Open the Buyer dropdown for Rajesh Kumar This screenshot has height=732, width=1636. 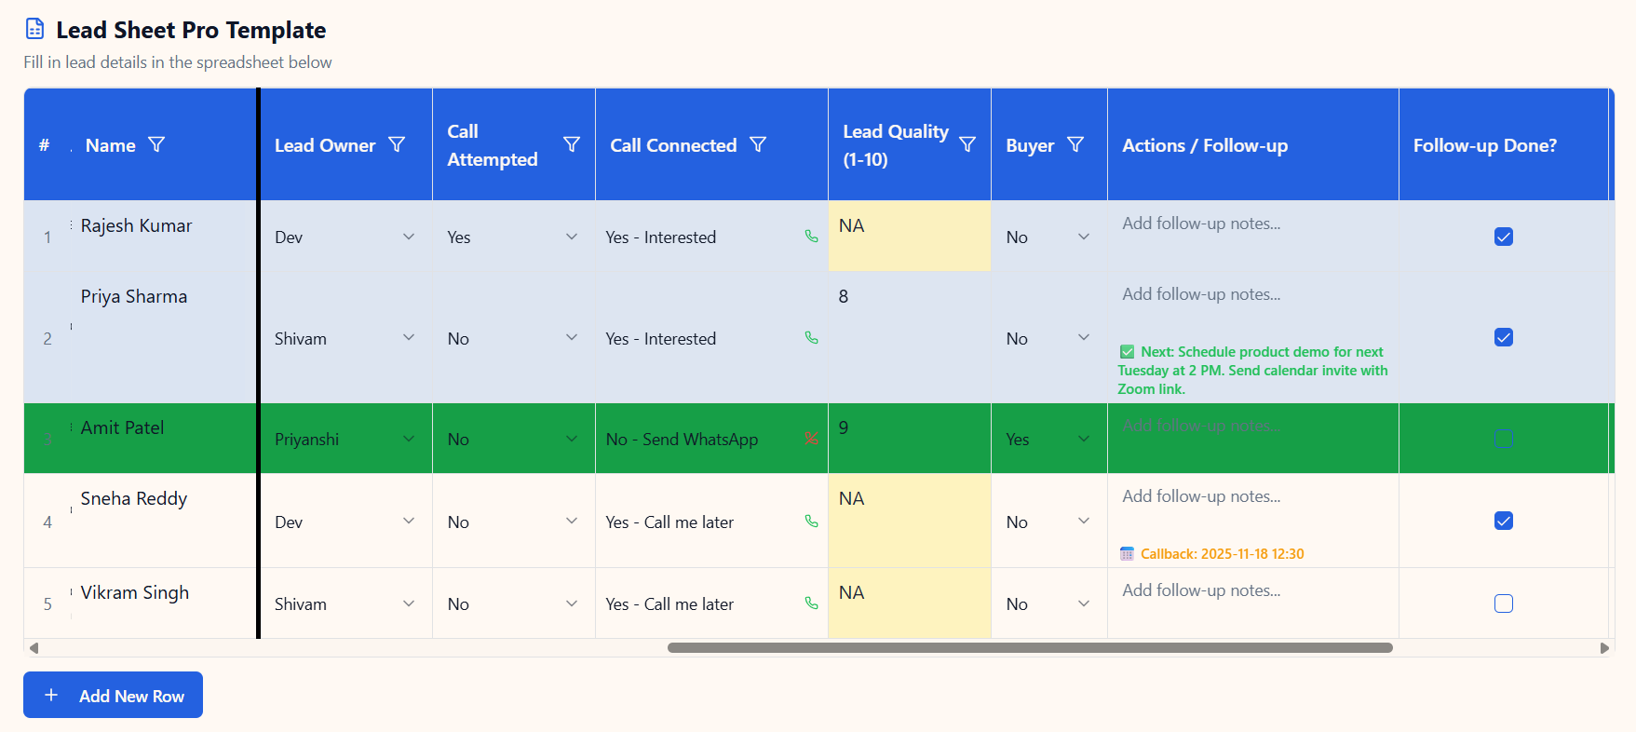(1048, 237)
